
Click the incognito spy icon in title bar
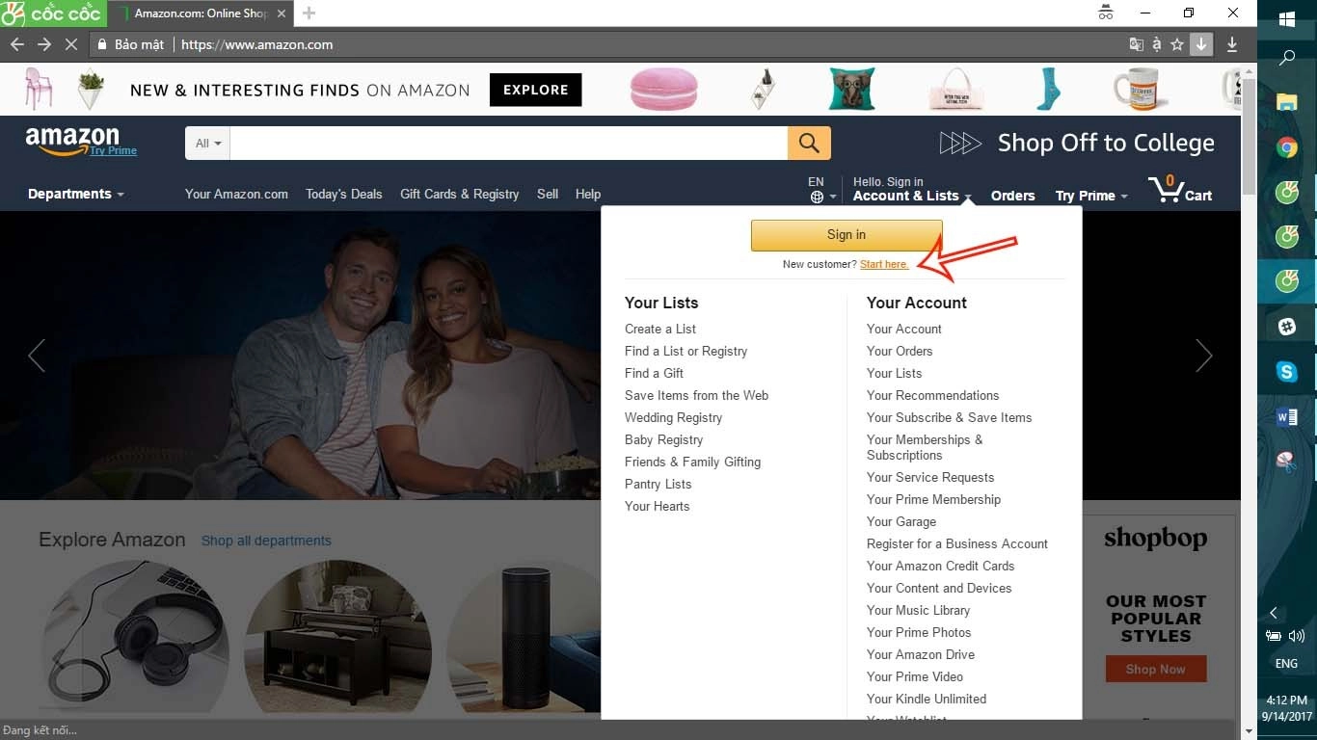[1106, 13]
